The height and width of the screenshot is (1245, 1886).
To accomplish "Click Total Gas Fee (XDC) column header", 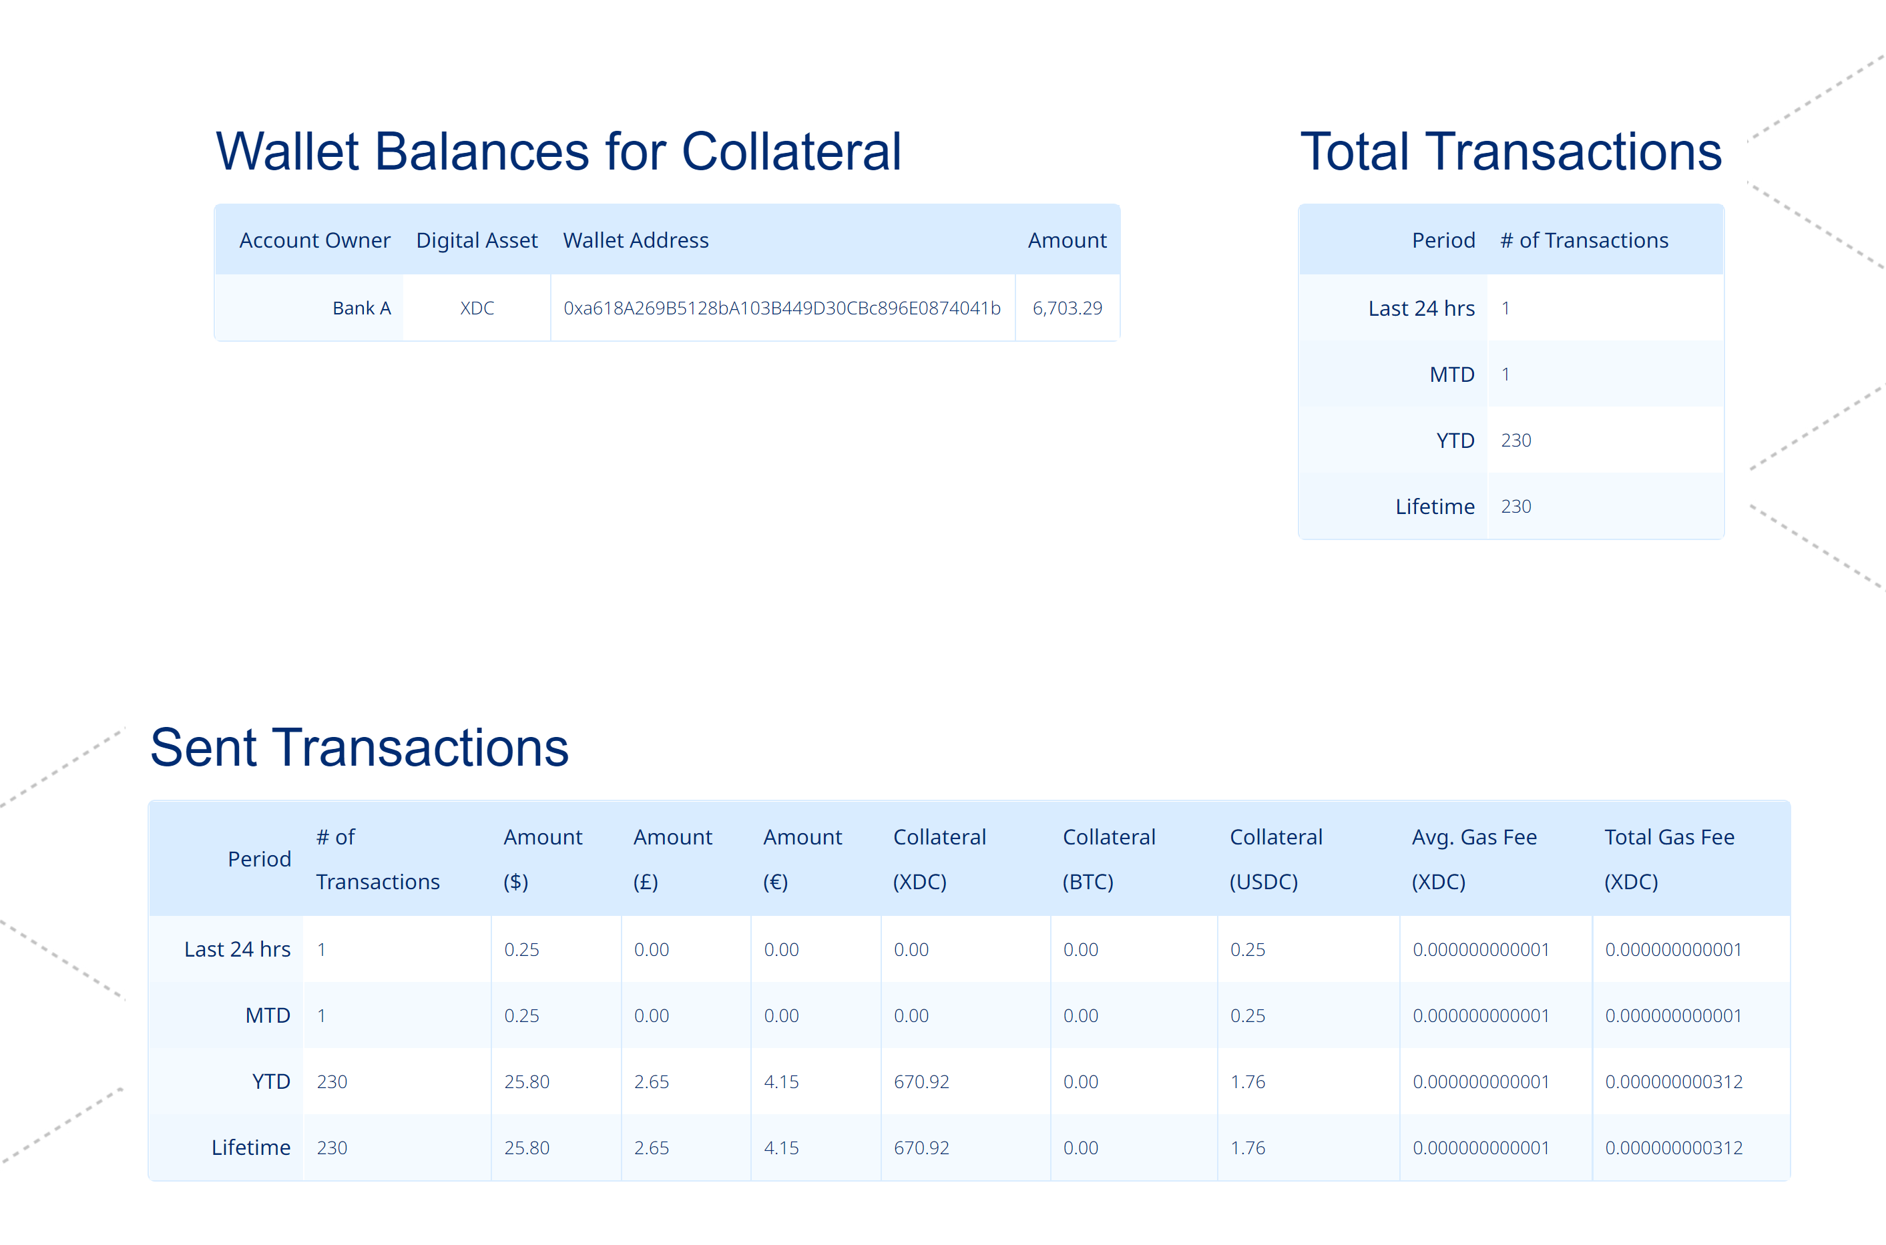I will (x=1669, y=858).
